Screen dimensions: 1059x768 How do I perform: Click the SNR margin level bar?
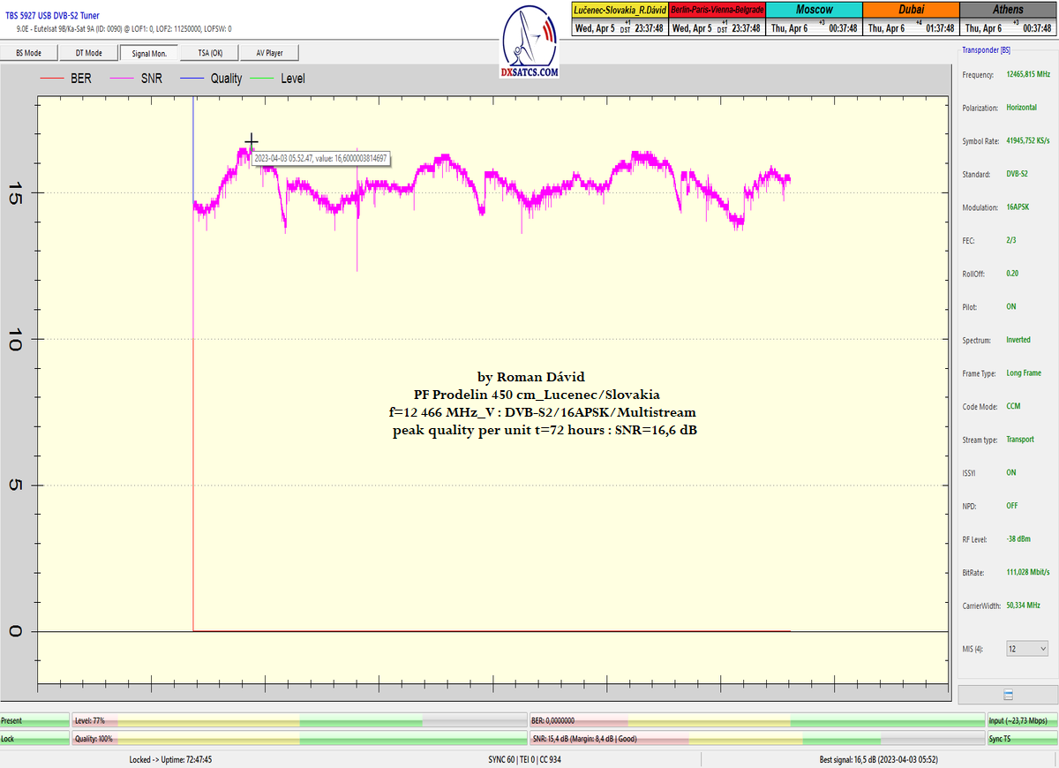tap(756, 738)
